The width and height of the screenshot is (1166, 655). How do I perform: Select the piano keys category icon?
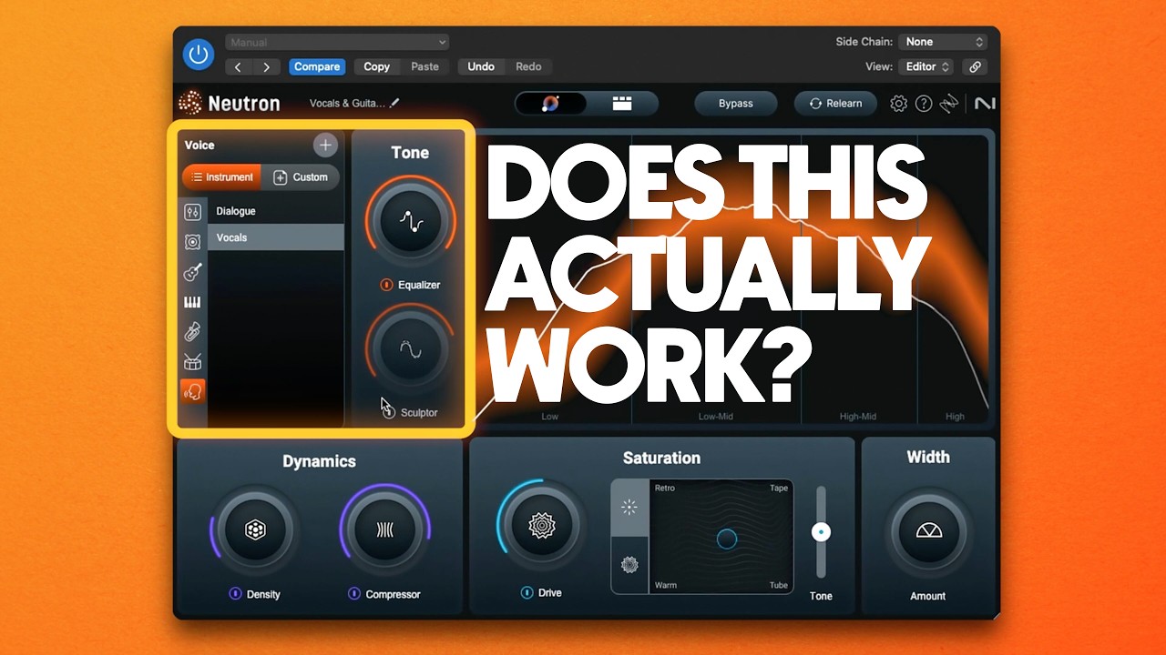(192, 302)
